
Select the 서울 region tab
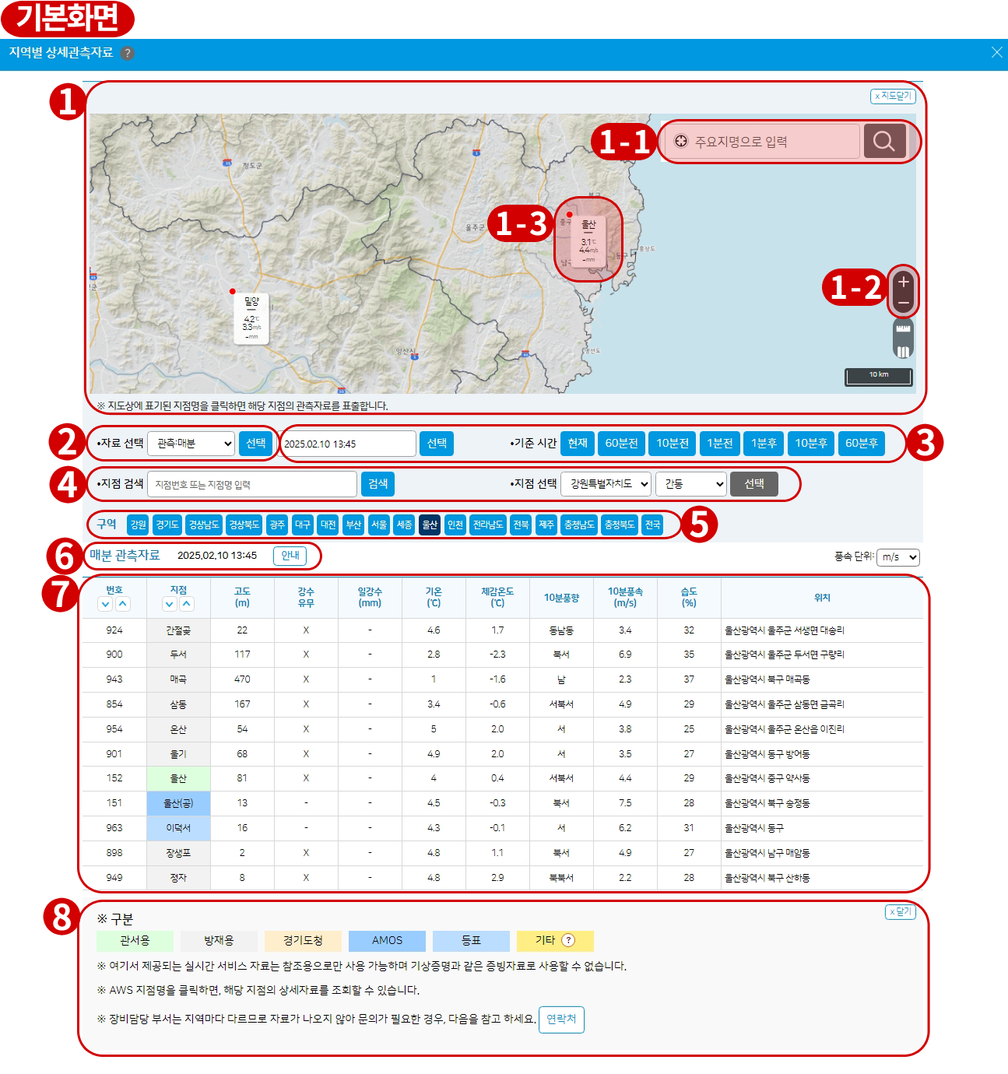click(x=379, y=525)
